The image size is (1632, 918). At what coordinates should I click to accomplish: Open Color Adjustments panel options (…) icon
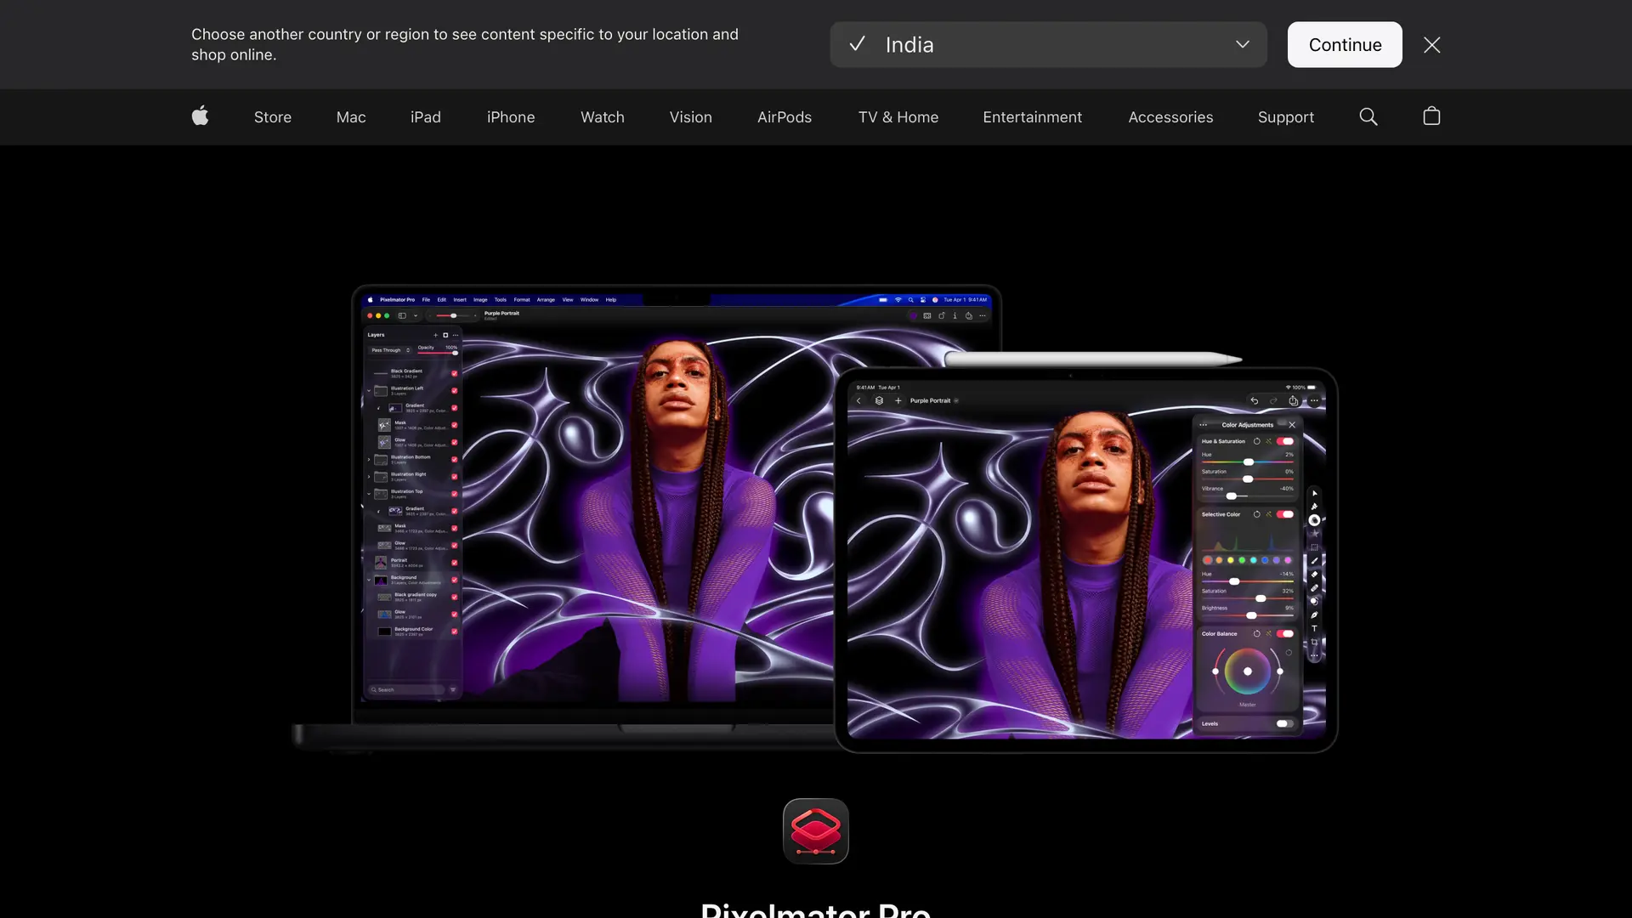(1204, 425)
